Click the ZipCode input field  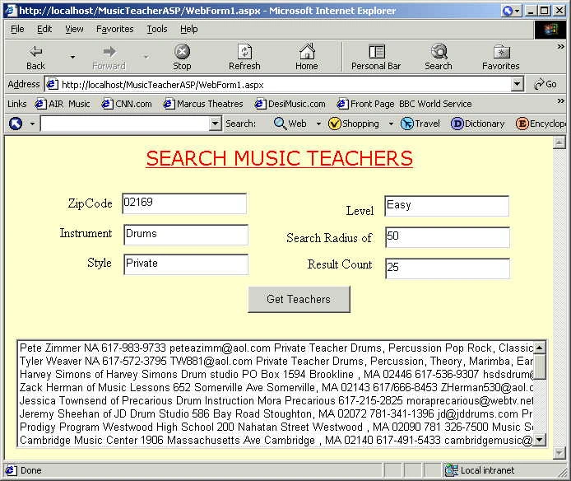184,203
